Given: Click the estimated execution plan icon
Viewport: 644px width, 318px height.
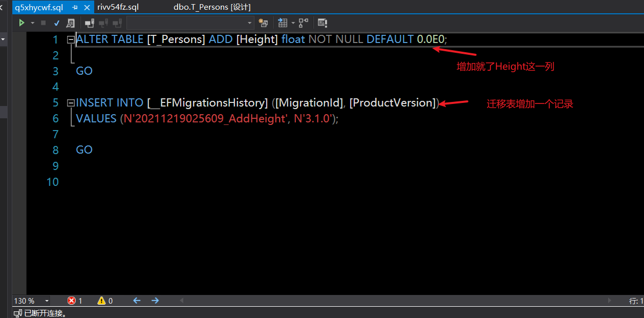Looking at the screenshot, I should pyautogui.click(x=70, y=23).
